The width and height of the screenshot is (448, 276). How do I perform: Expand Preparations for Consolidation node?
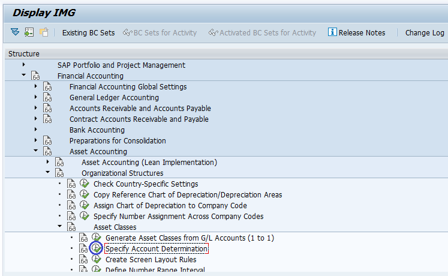click(x=36, y=140)
